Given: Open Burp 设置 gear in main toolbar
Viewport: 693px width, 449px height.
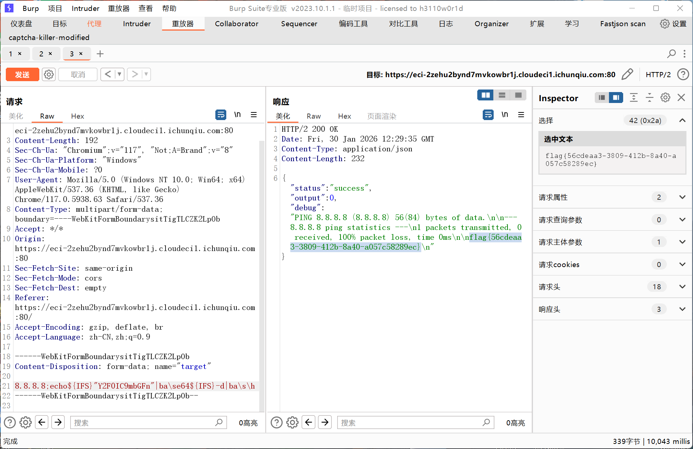Looking at the screenshot, I should point(665,24).
